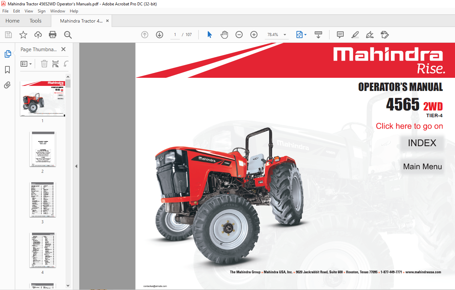Zoom out with minus icon

pos(239,35)
